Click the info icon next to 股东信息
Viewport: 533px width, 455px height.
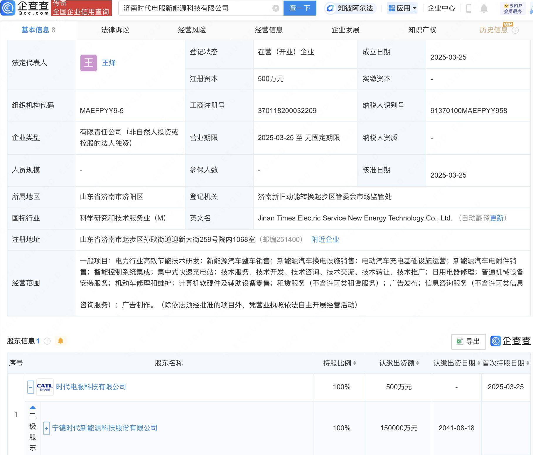click(46, 341)
